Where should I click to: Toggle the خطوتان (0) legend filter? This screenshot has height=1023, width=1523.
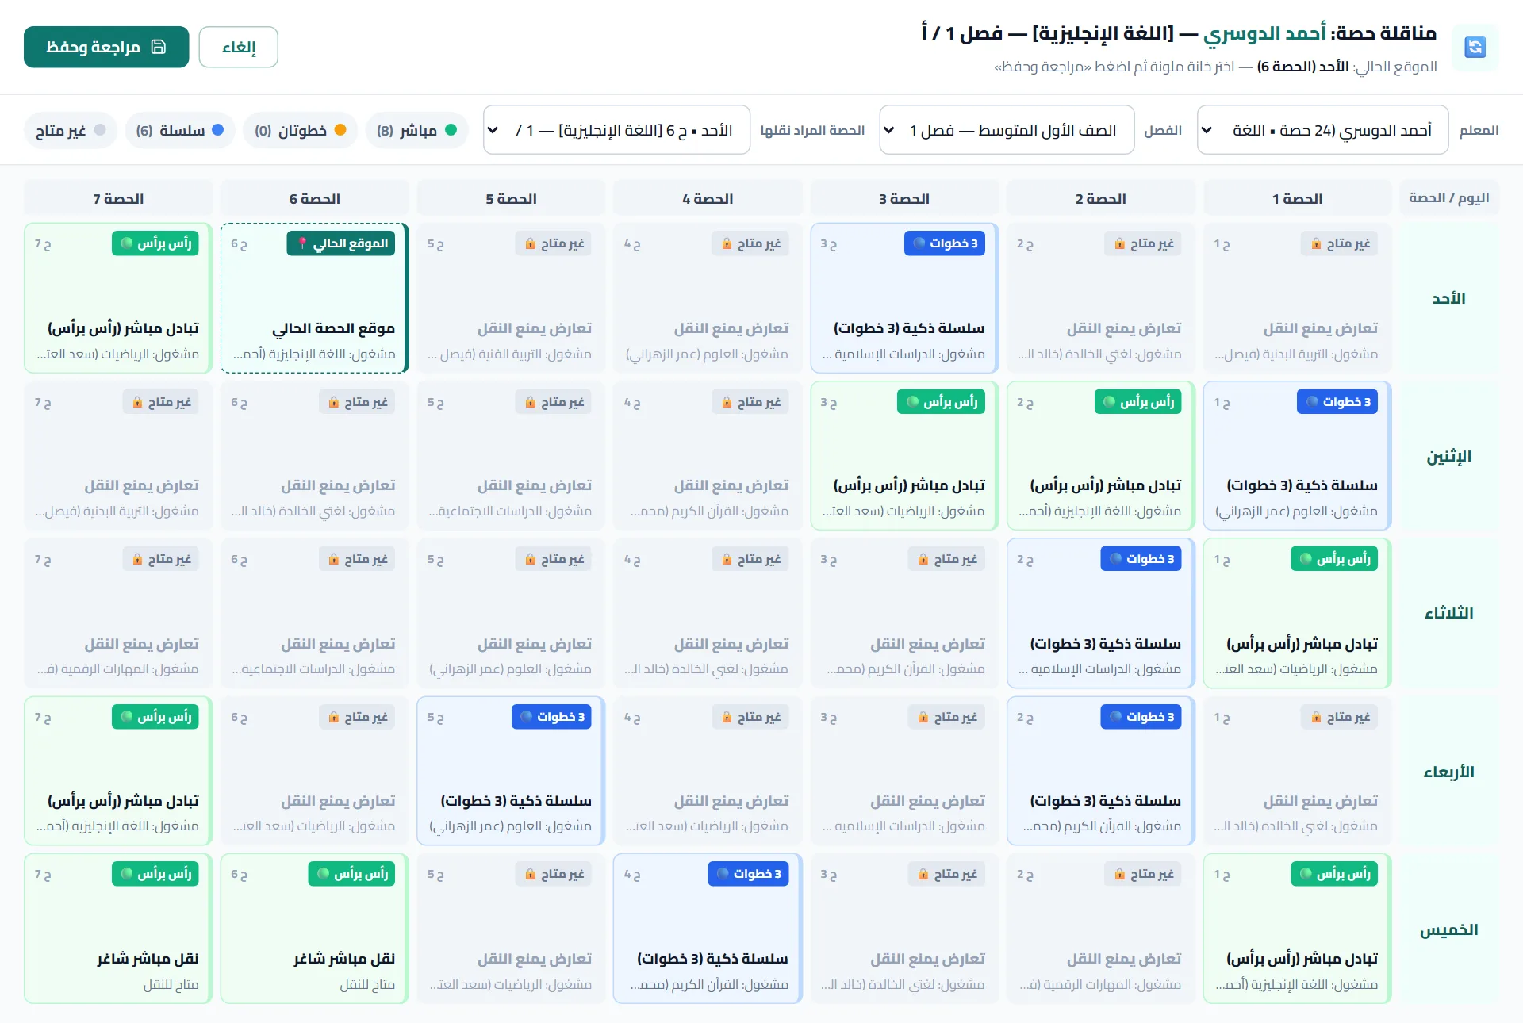(300, 130)
